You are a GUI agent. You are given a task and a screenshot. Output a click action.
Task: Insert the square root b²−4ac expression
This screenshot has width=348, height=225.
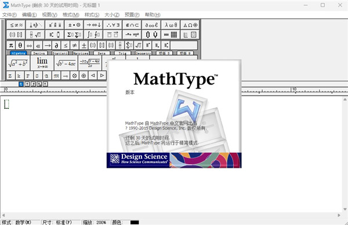point(66,63)
